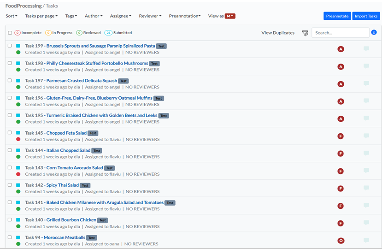
Task: Click assignee avatar A on Task 195 row
Action: coord(341,119)
